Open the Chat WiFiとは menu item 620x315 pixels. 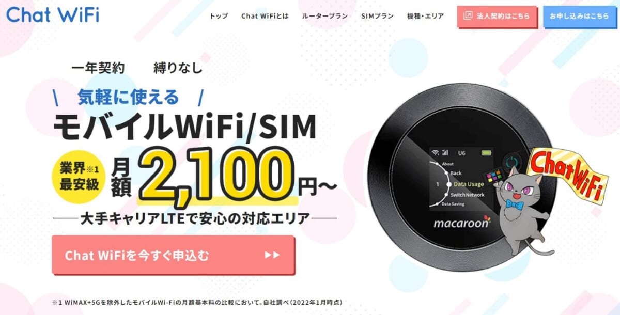point(265,16)
